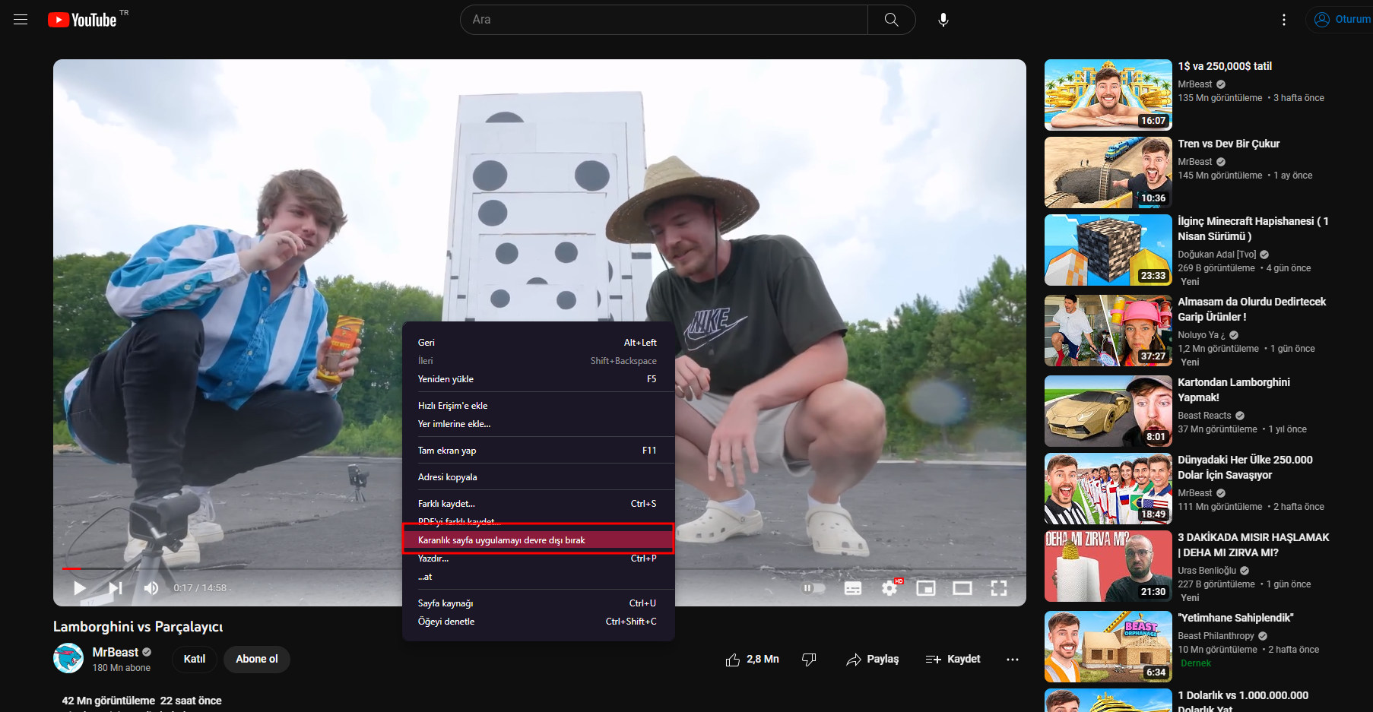
Task: Click 'Dünyadaki Her Ülke 250.000 Dolar' title
Action: (1245, 467)
